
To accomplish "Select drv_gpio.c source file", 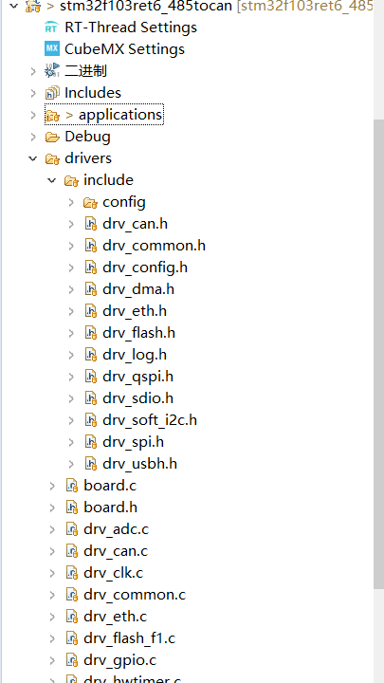I will click(119, 660).
